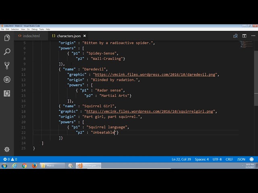The width and height of the screenshot is (258, 193).
Task: Open the Explorer panel icon
Action: (x=7, y=38)
